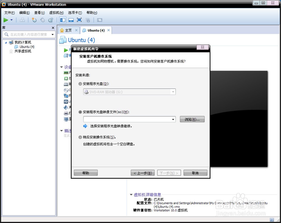Image resolution: width=281 pixels, height=223 pixels.
Task: Click the network adapter device icon
Action: tap(66, 96)
